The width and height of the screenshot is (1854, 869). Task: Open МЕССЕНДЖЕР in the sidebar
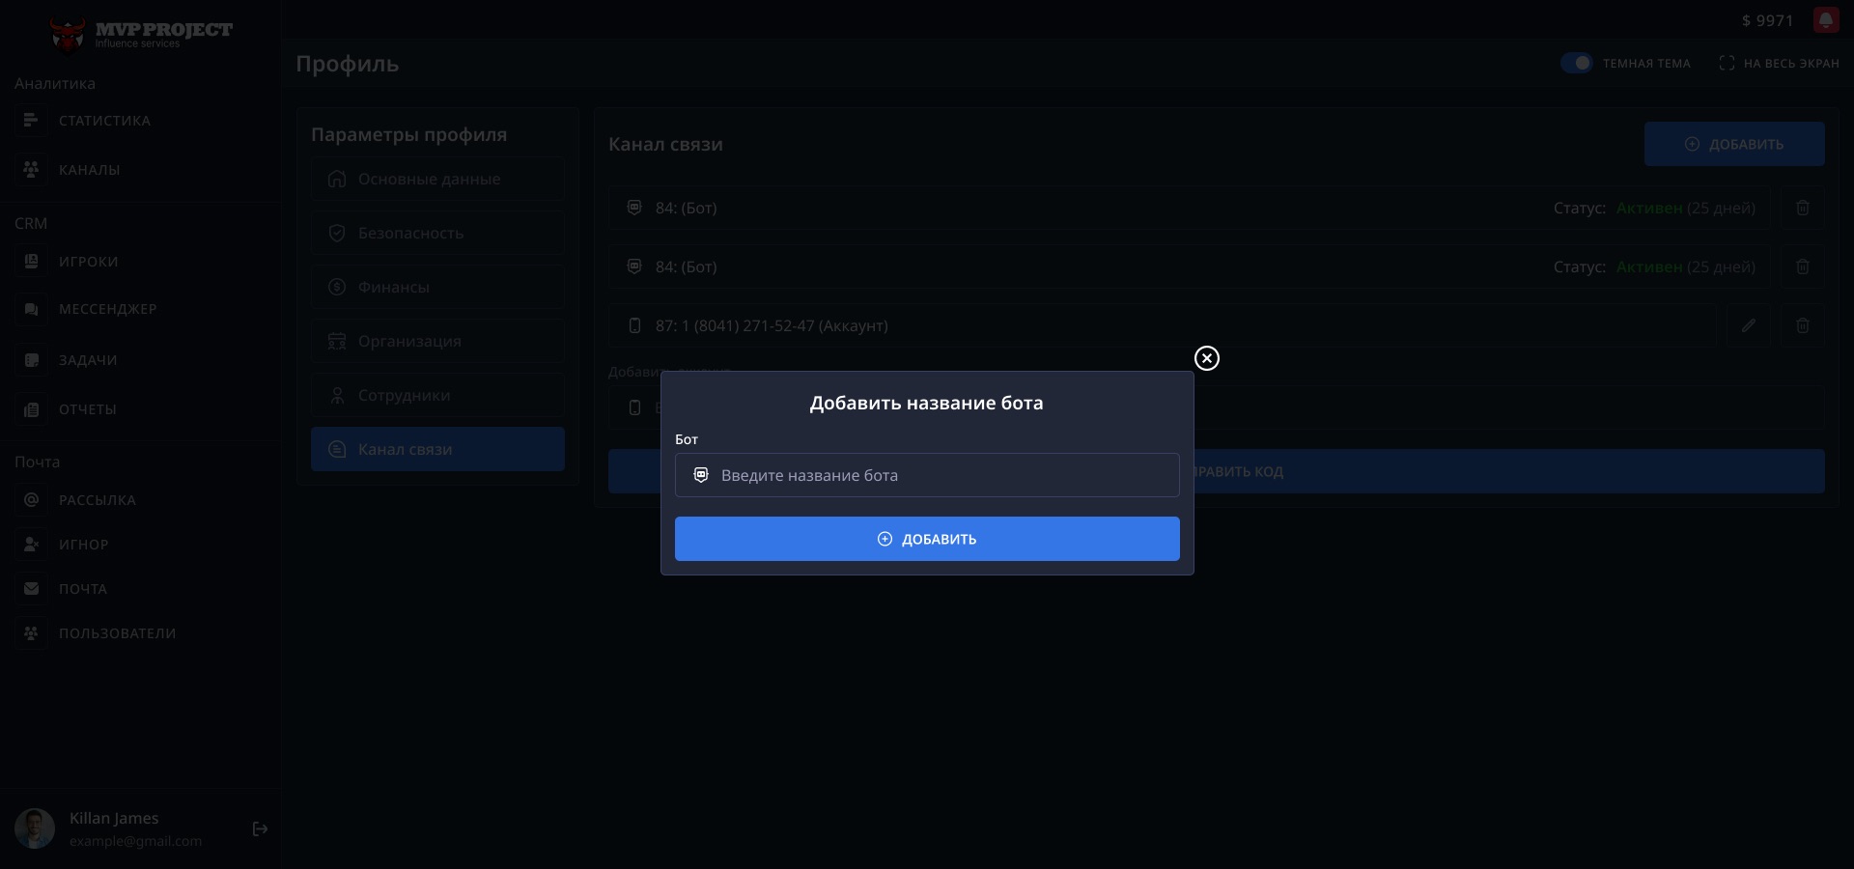point(107,309)
